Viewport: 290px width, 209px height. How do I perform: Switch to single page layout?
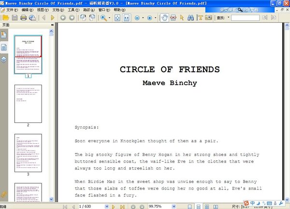(189, 207)
